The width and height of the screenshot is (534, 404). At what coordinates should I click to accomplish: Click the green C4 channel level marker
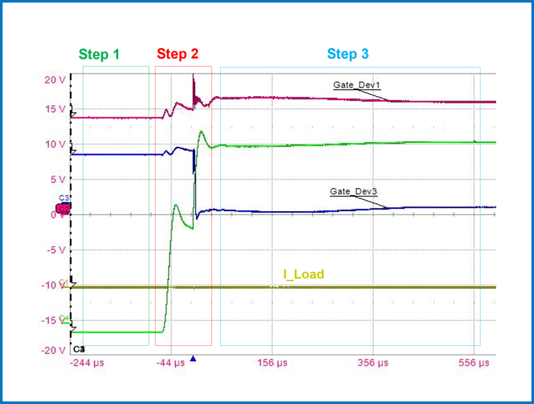click(63, 319)
